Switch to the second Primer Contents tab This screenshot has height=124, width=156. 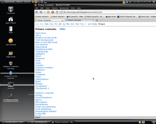[80, 20]
